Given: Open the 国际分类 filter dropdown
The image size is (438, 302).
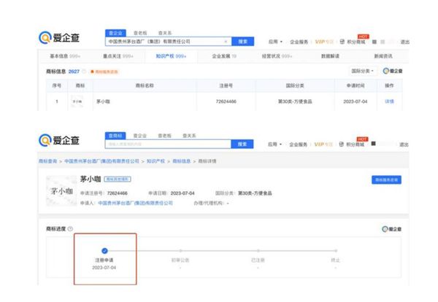Looking at the screenshot, I should pos(362,71).
